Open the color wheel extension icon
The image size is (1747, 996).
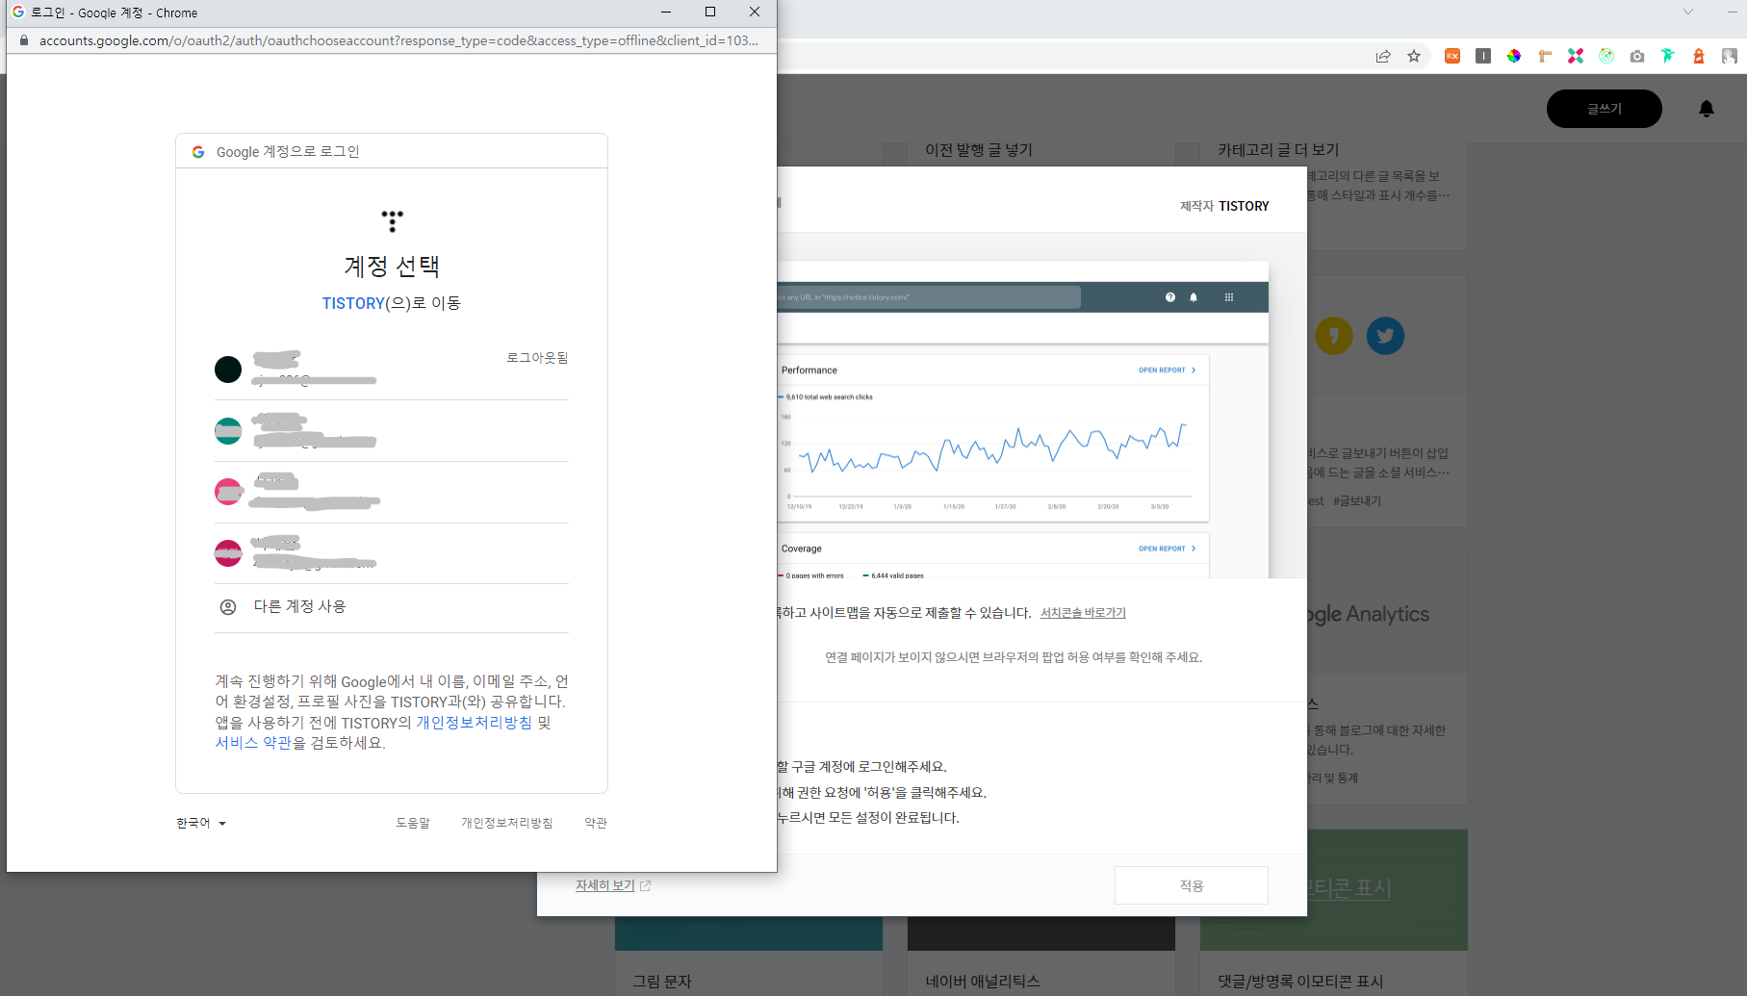[1514, 56]
